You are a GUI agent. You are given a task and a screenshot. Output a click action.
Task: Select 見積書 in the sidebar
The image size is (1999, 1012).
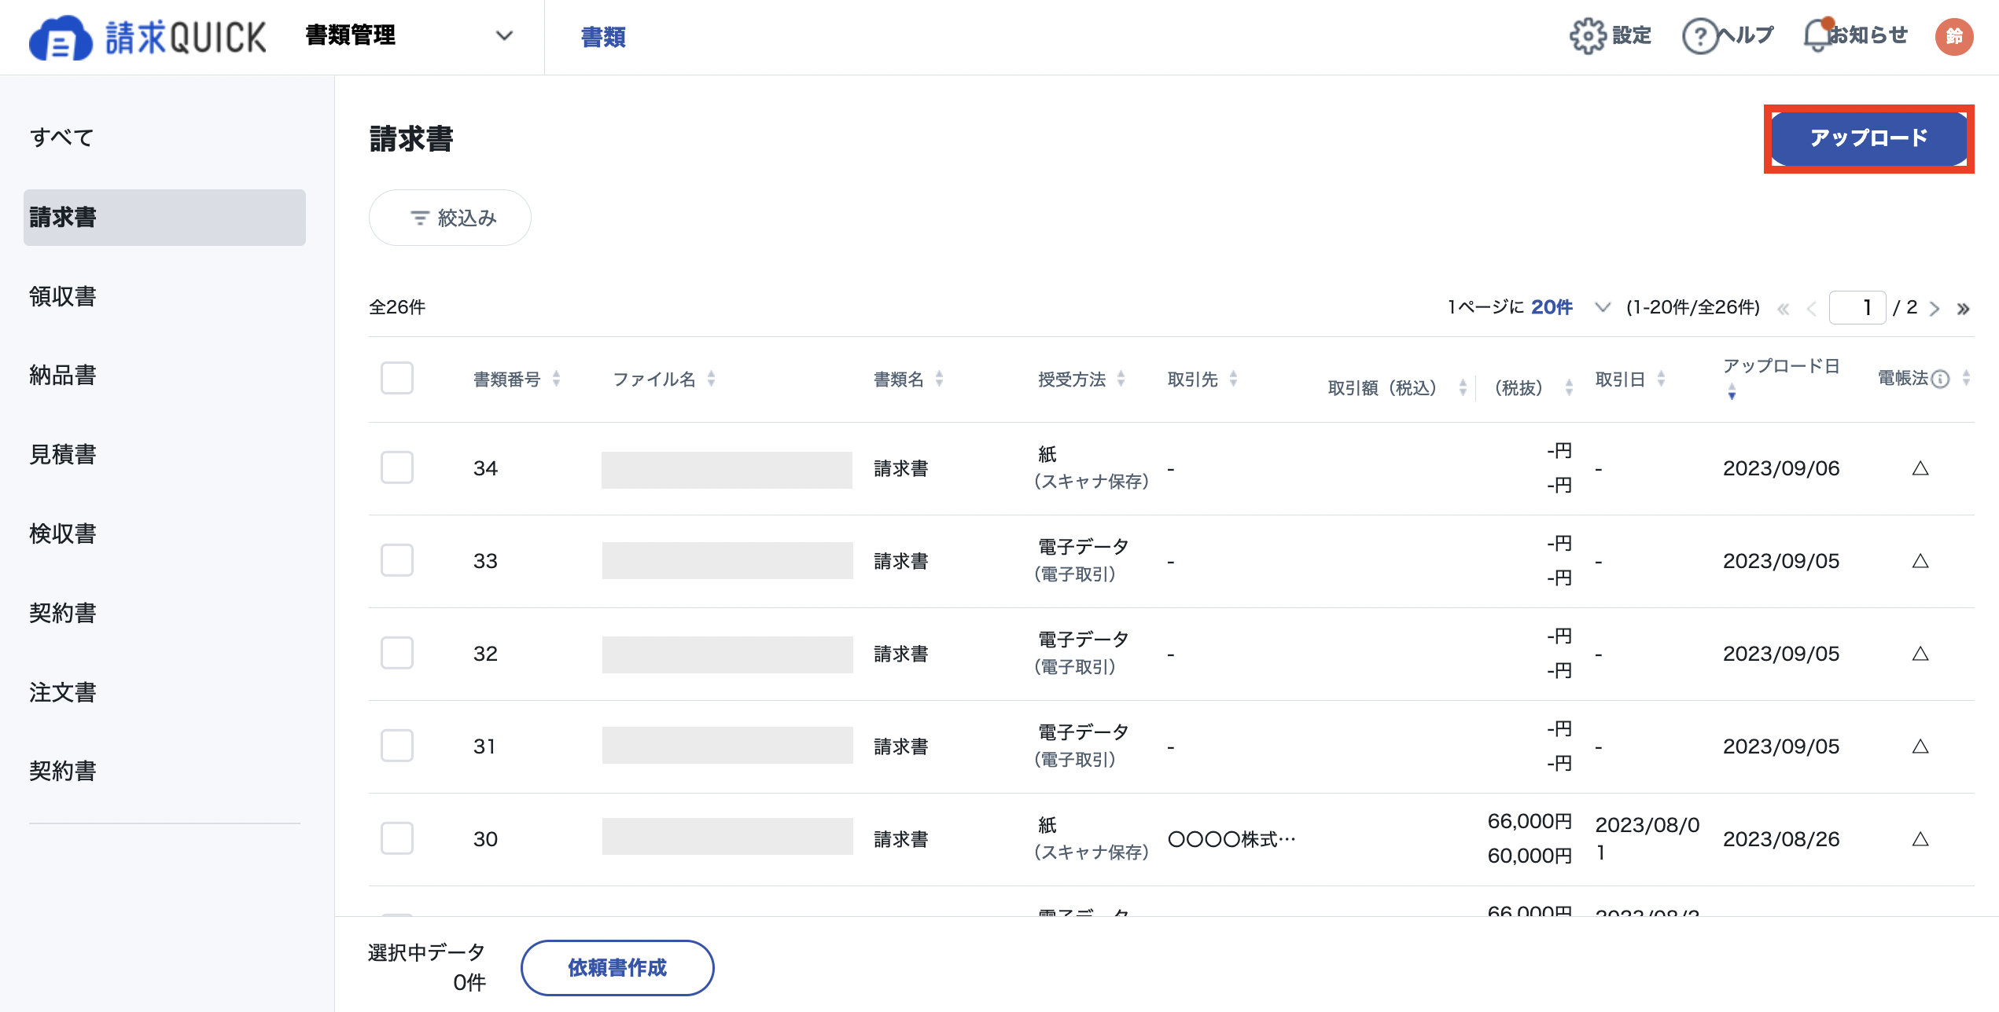coord(63,454)
